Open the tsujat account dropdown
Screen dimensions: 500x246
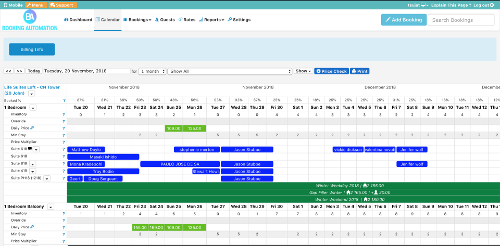[x=418, y=5]
